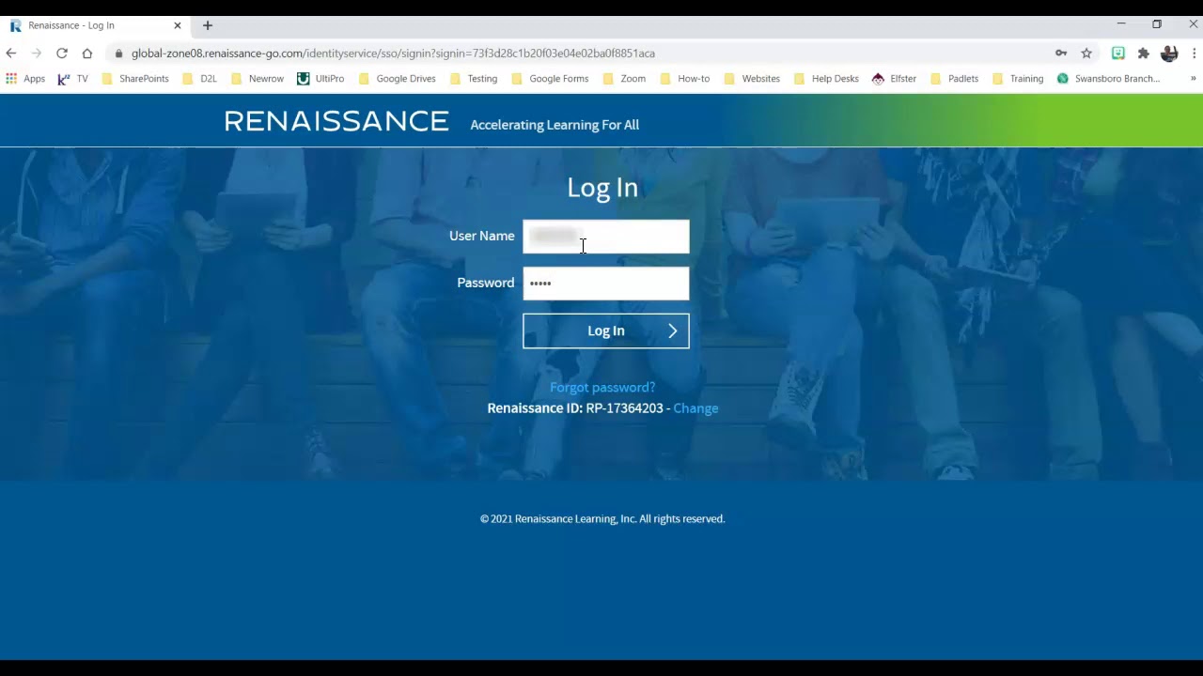Open the K12 TV bookmark
This screenshot has width=1203, height=676.
click(72, 79)
